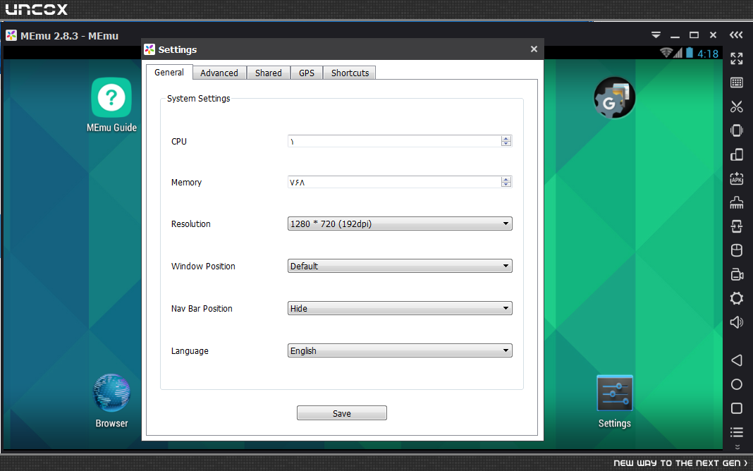The image size is (753, 471).
Task: Switch to the Advanced tab
Action: (x=219, y=73)
